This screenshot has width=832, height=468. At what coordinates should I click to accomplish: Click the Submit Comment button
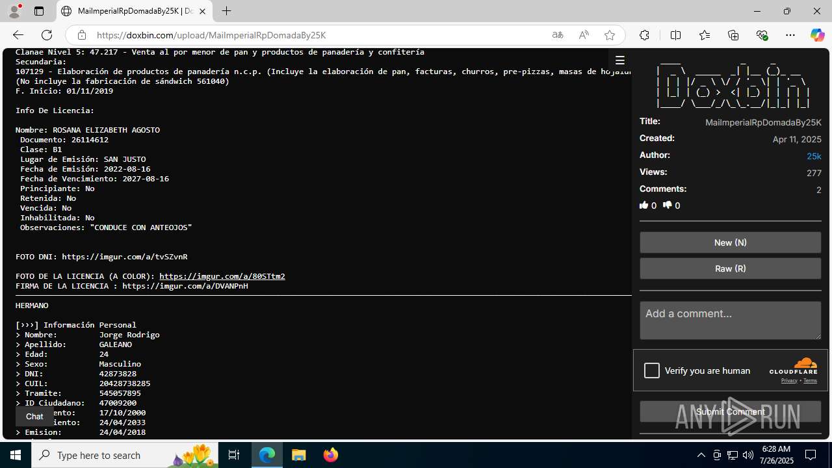pyautogui.click(x=731, y=411)
